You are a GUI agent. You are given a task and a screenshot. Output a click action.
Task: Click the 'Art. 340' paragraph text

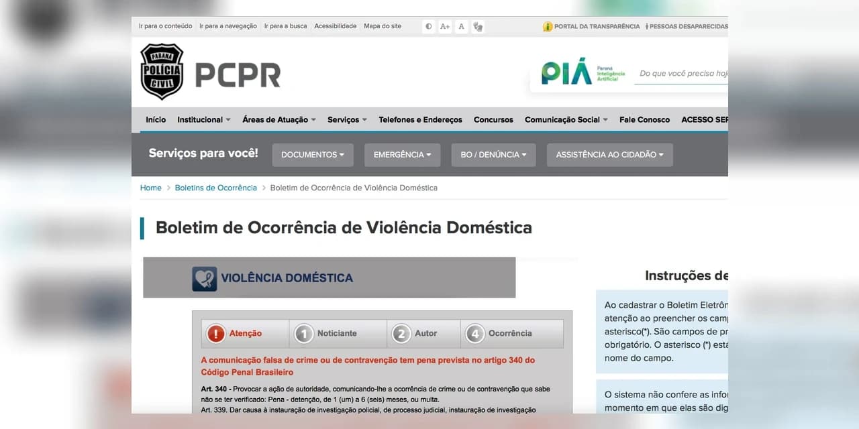pos(376,394)
